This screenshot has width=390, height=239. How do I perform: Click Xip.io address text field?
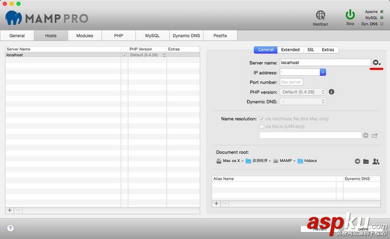[x=310, y=136]
